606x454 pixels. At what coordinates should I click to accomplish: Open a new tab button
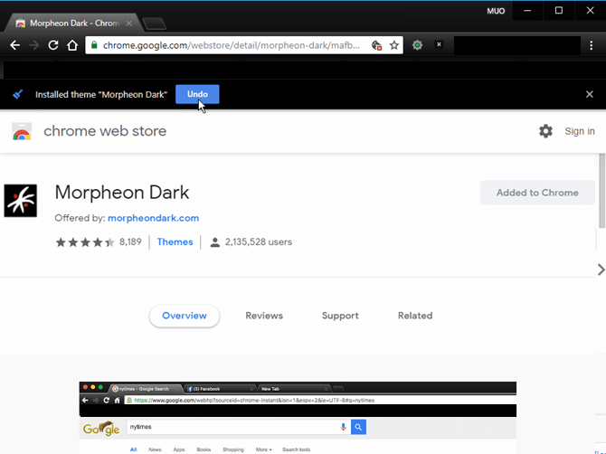155,24
